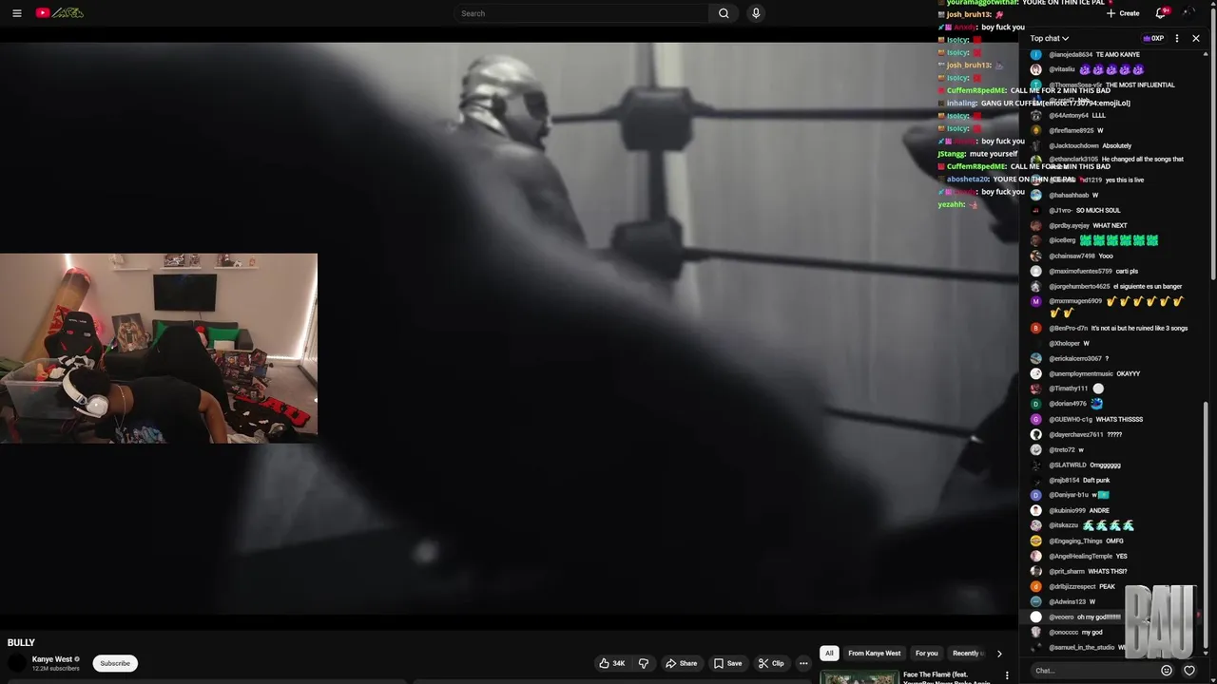
Task: Click chat author @prdby.eyejay
Action: click(1069, 225)
